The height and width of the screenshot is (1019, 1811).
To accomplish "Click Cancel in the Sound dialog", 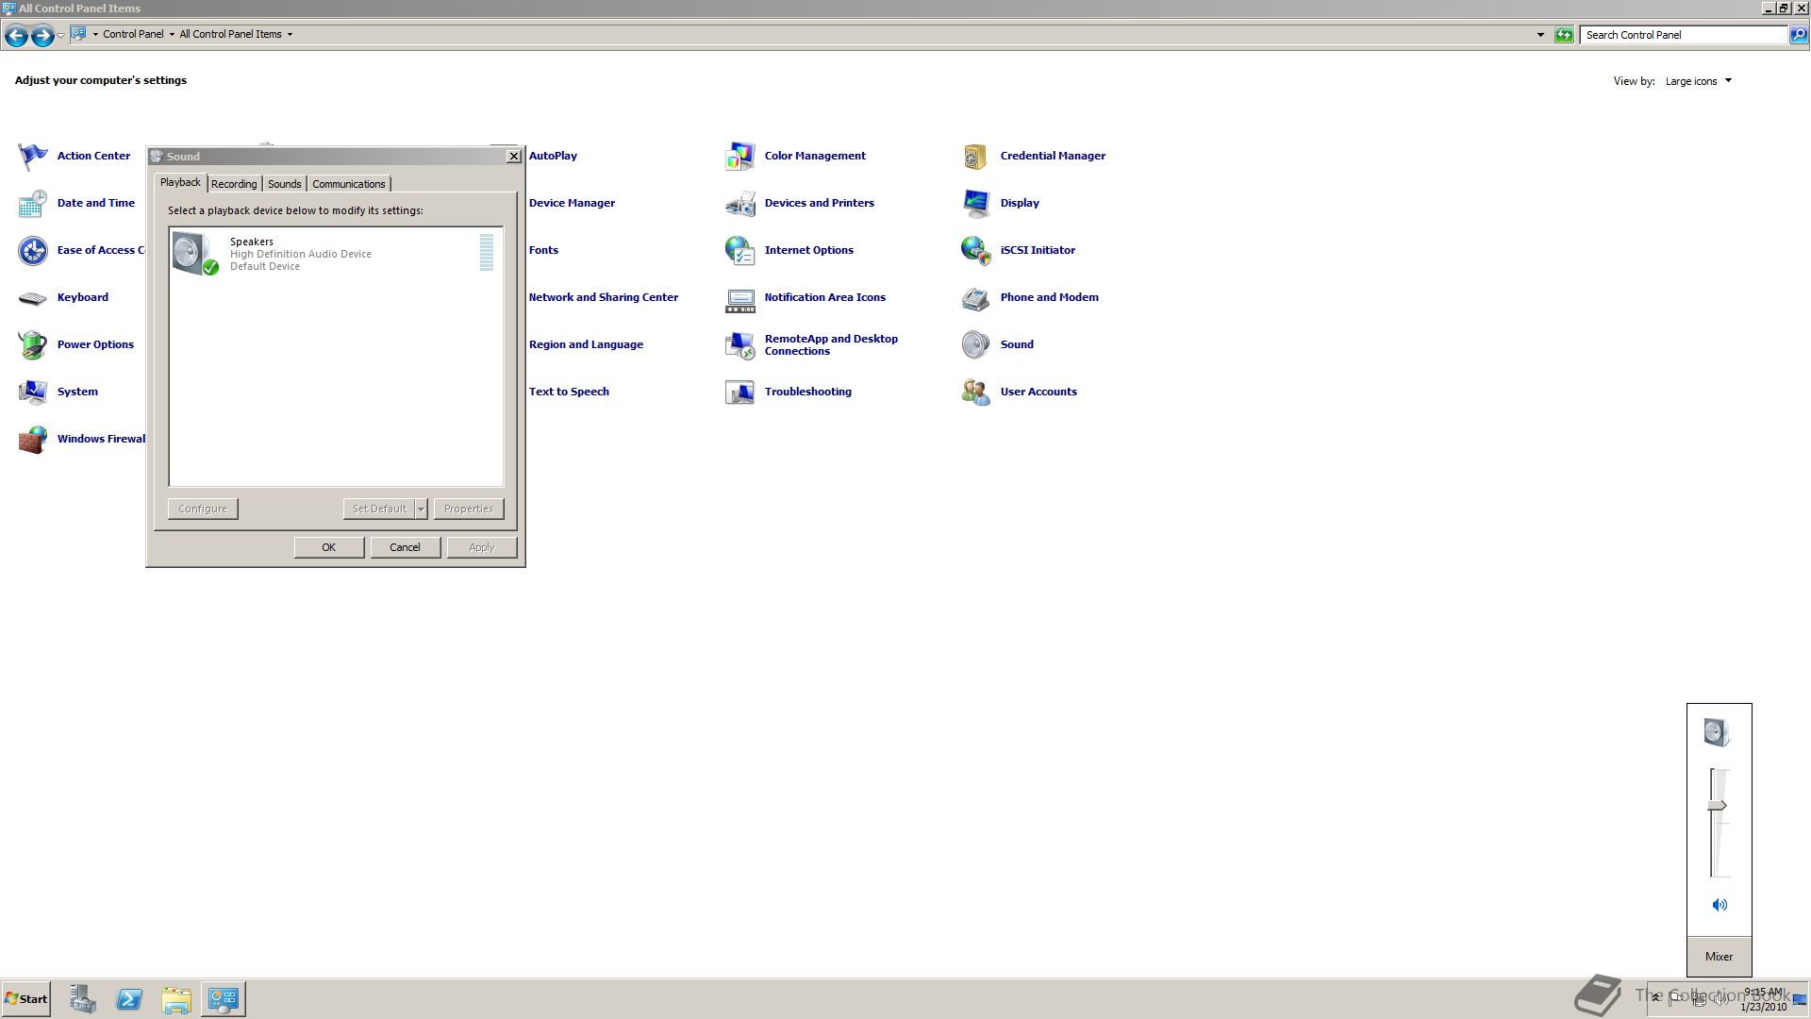I will click(x=406, y=547).
